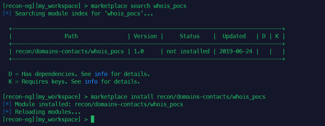Click the [*] marker before 'Searching module index'

(x=7, y=14)
